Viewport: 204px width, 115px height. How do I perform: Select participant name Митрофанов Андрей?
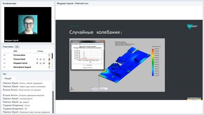pyautogui.click(x=22, y=67)
